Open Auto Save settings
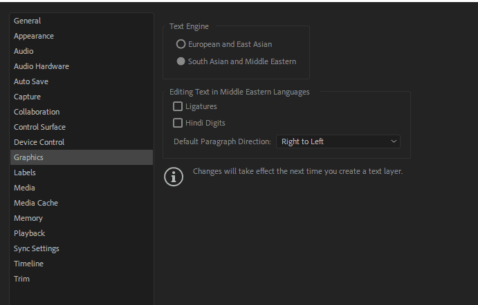Viewport: 478px width, 305px height. coord(31,81)
